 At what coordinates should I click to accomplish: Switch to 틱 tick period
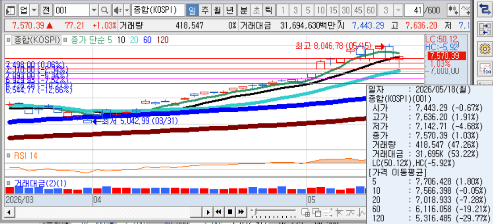pyautogui.click(x=268, y=11)
